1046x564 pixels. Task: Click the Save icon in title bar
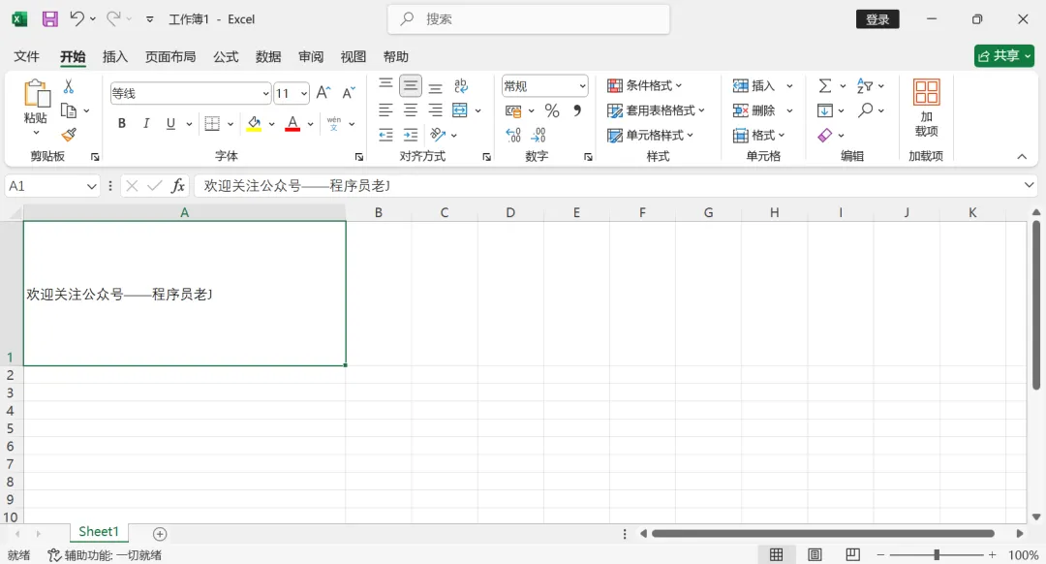tap(50, 19)
